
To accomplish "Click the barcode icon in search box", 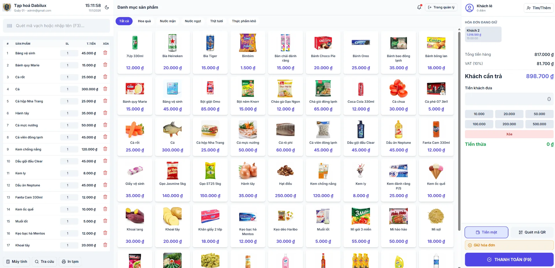I will click(x=10, y=26).
